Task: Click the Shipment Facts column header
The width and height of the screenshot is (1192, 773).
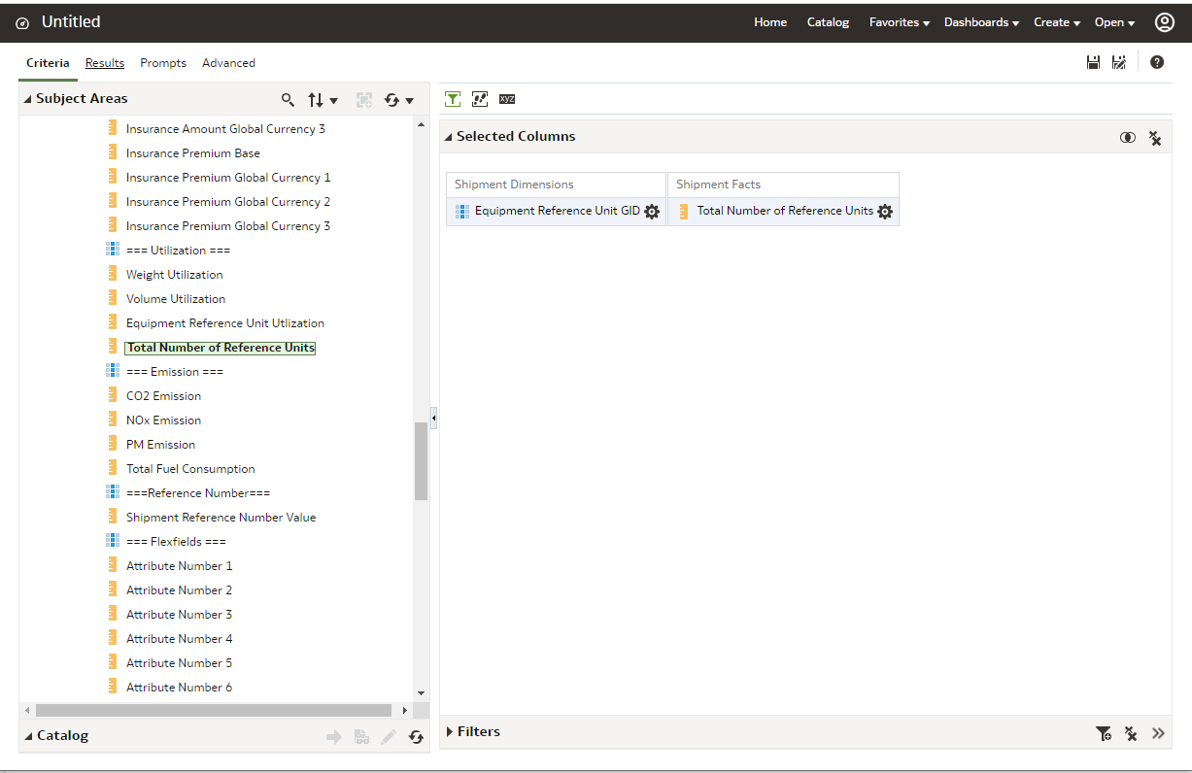Action: [783, 185]
